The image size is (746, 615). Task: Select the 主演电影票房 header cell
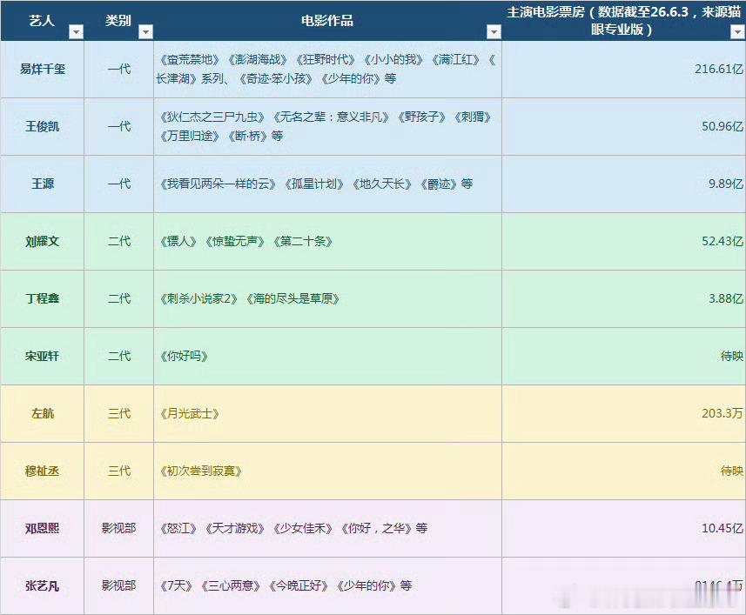[x=624, y=20]
